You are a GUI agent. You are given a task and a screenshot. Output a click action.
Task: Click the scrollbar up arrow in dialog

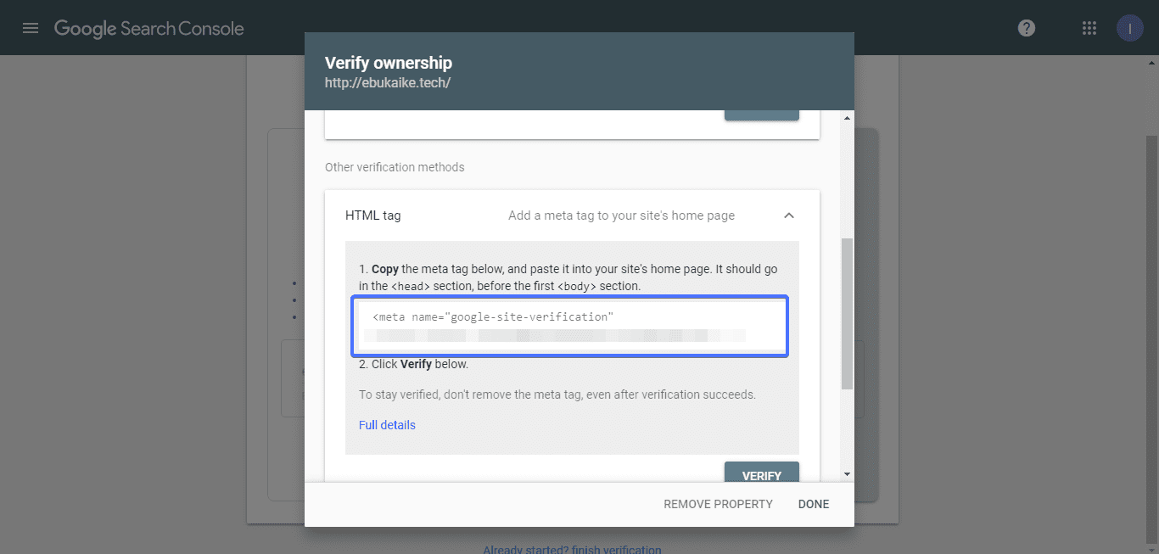(x=847, y=118)
